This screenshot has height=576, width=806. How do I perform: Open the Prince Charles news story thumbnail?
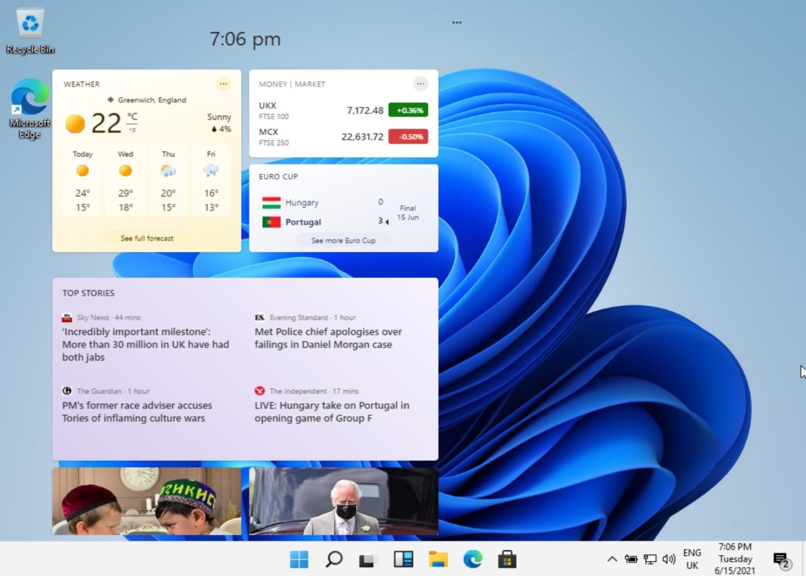(343, 500)
